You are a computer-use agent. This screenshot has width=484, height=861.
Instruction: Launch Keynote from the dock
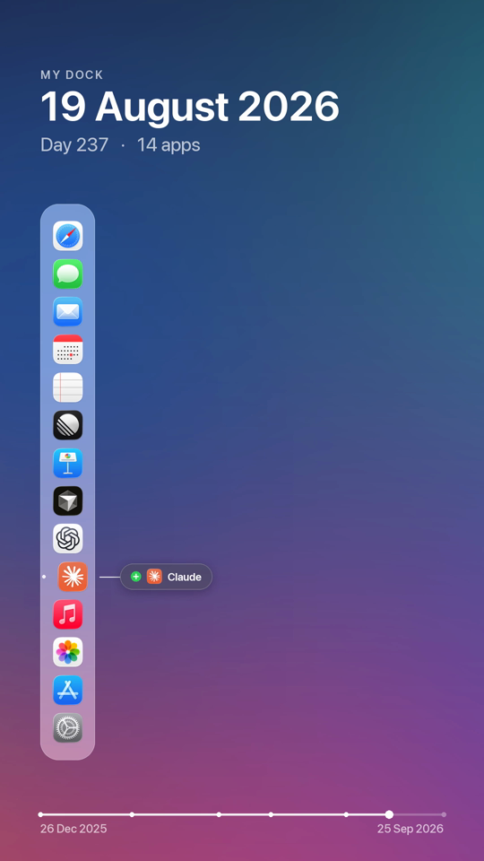pyautogui.click(x=67, y=463)
